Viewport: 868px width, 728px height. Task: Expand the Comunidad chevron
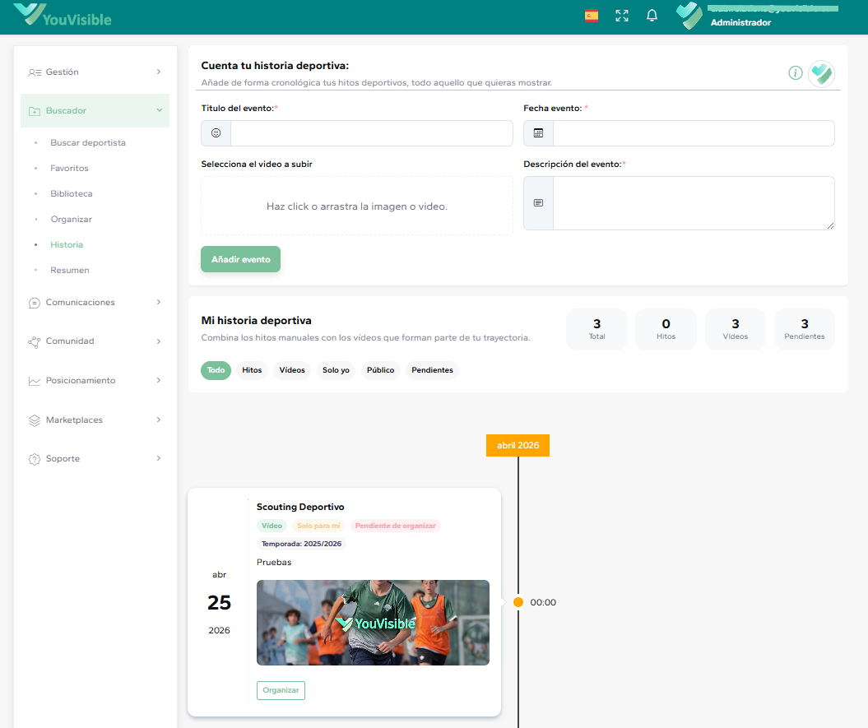point(159,341)
